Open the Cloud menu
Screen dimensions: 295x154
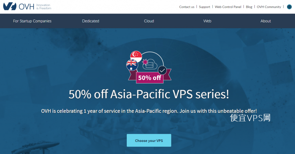point(149,21)
